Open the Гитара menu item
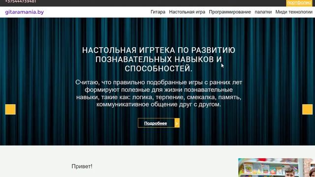315x177 pixels. (158, 12)
